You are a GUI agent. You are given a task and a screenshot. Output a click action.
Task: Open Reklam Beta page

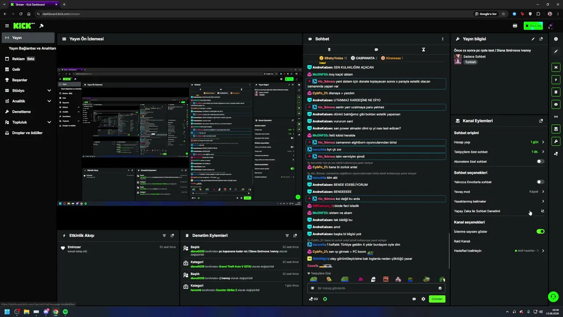[x=28, y=59]
